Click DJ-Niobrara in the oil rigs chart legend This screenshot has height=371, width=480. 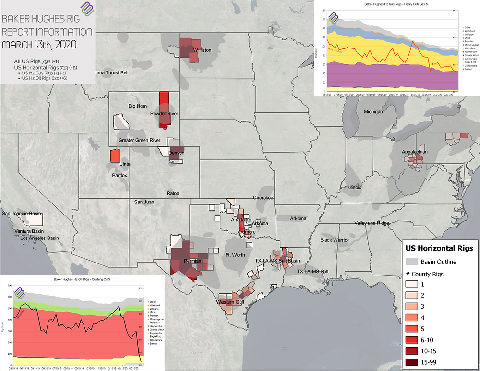(155, 340)
